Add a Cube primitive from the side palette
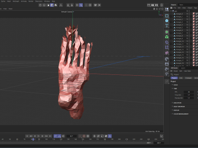Screen dimensions: 198x148 point(167,21)
